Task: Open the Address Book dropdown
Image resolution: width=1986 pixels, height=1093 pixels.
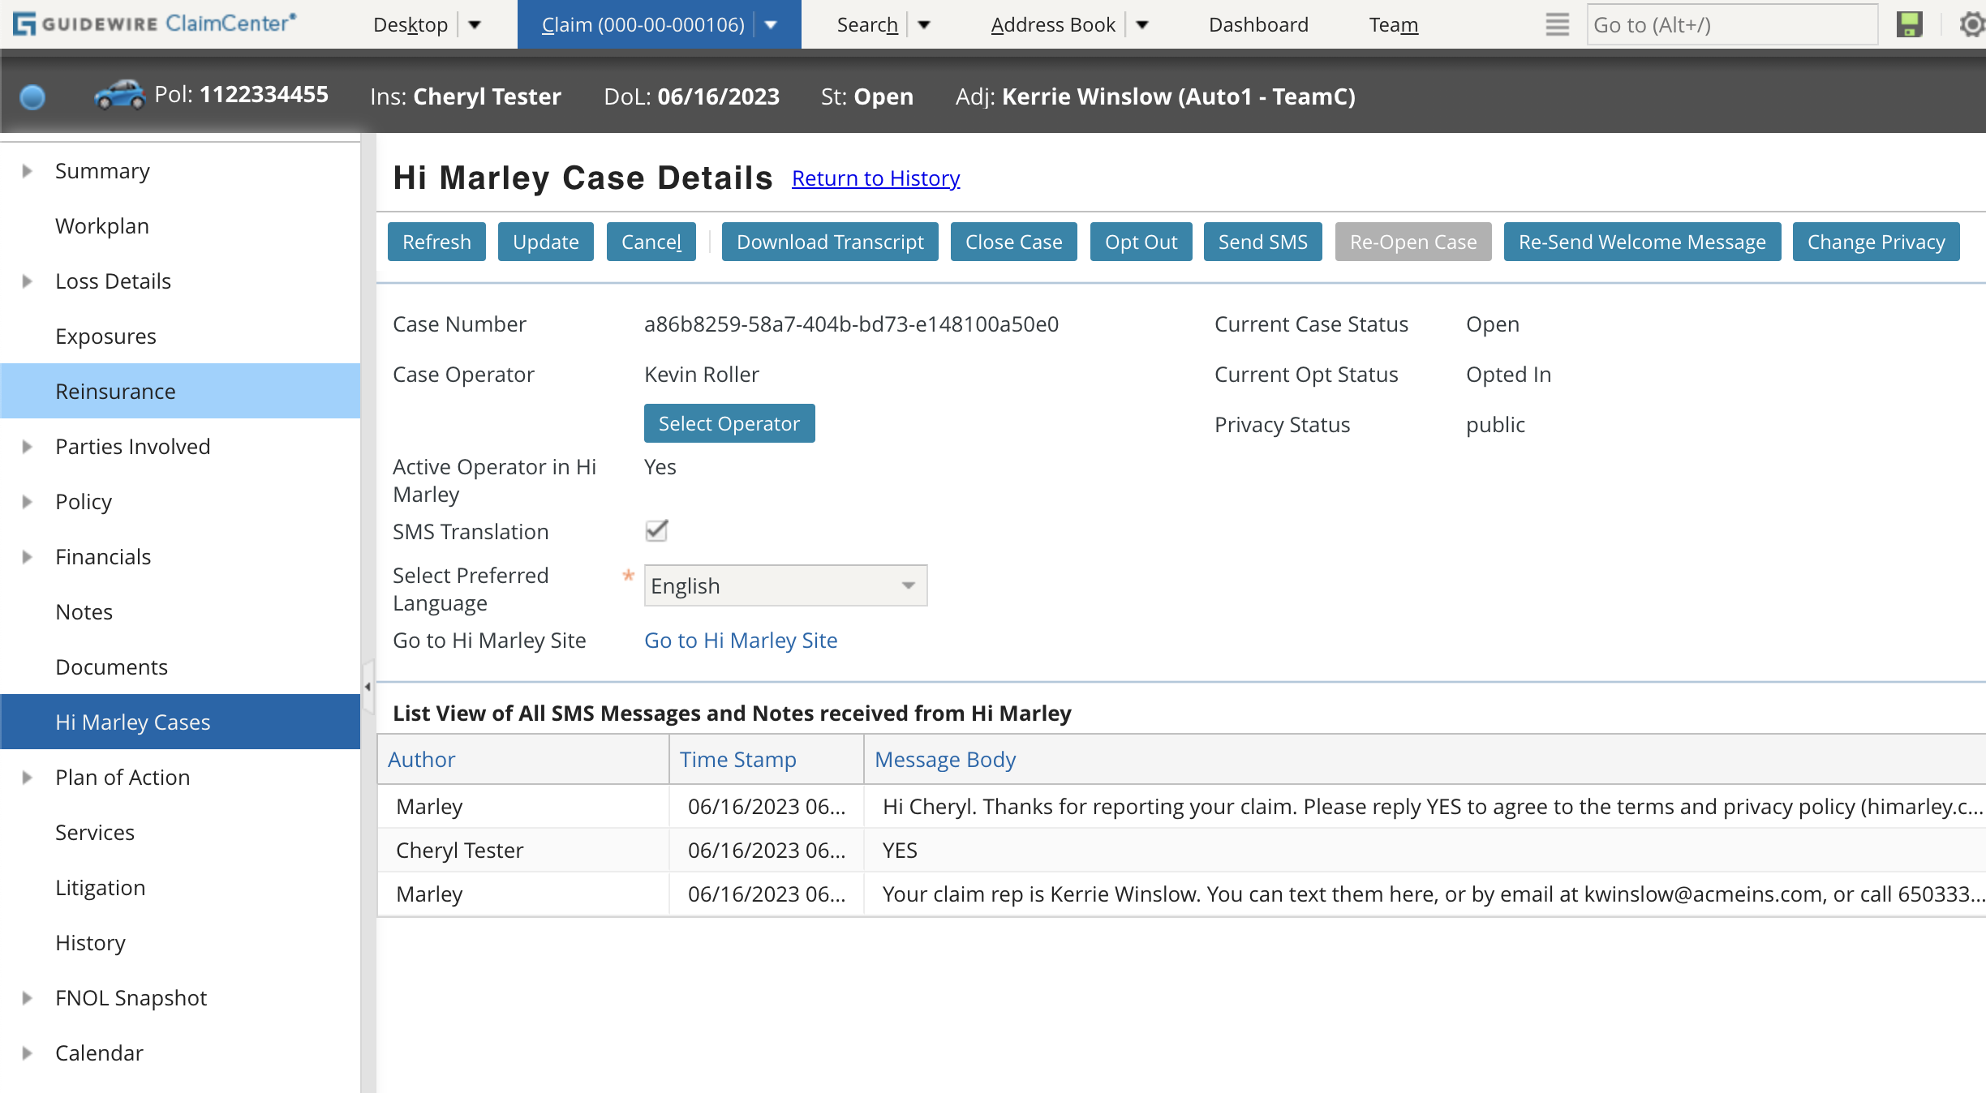Action: pos(1143,24)
